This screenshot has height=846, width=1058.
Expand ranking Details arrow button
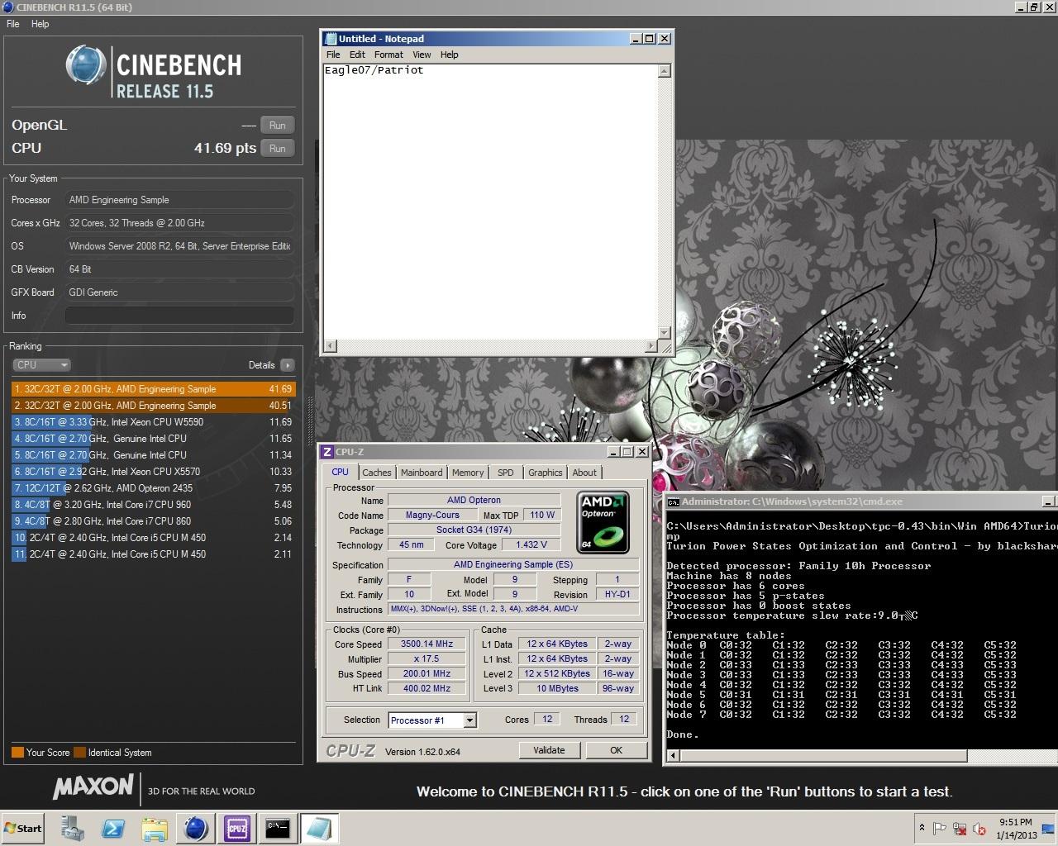pos(287,364)
